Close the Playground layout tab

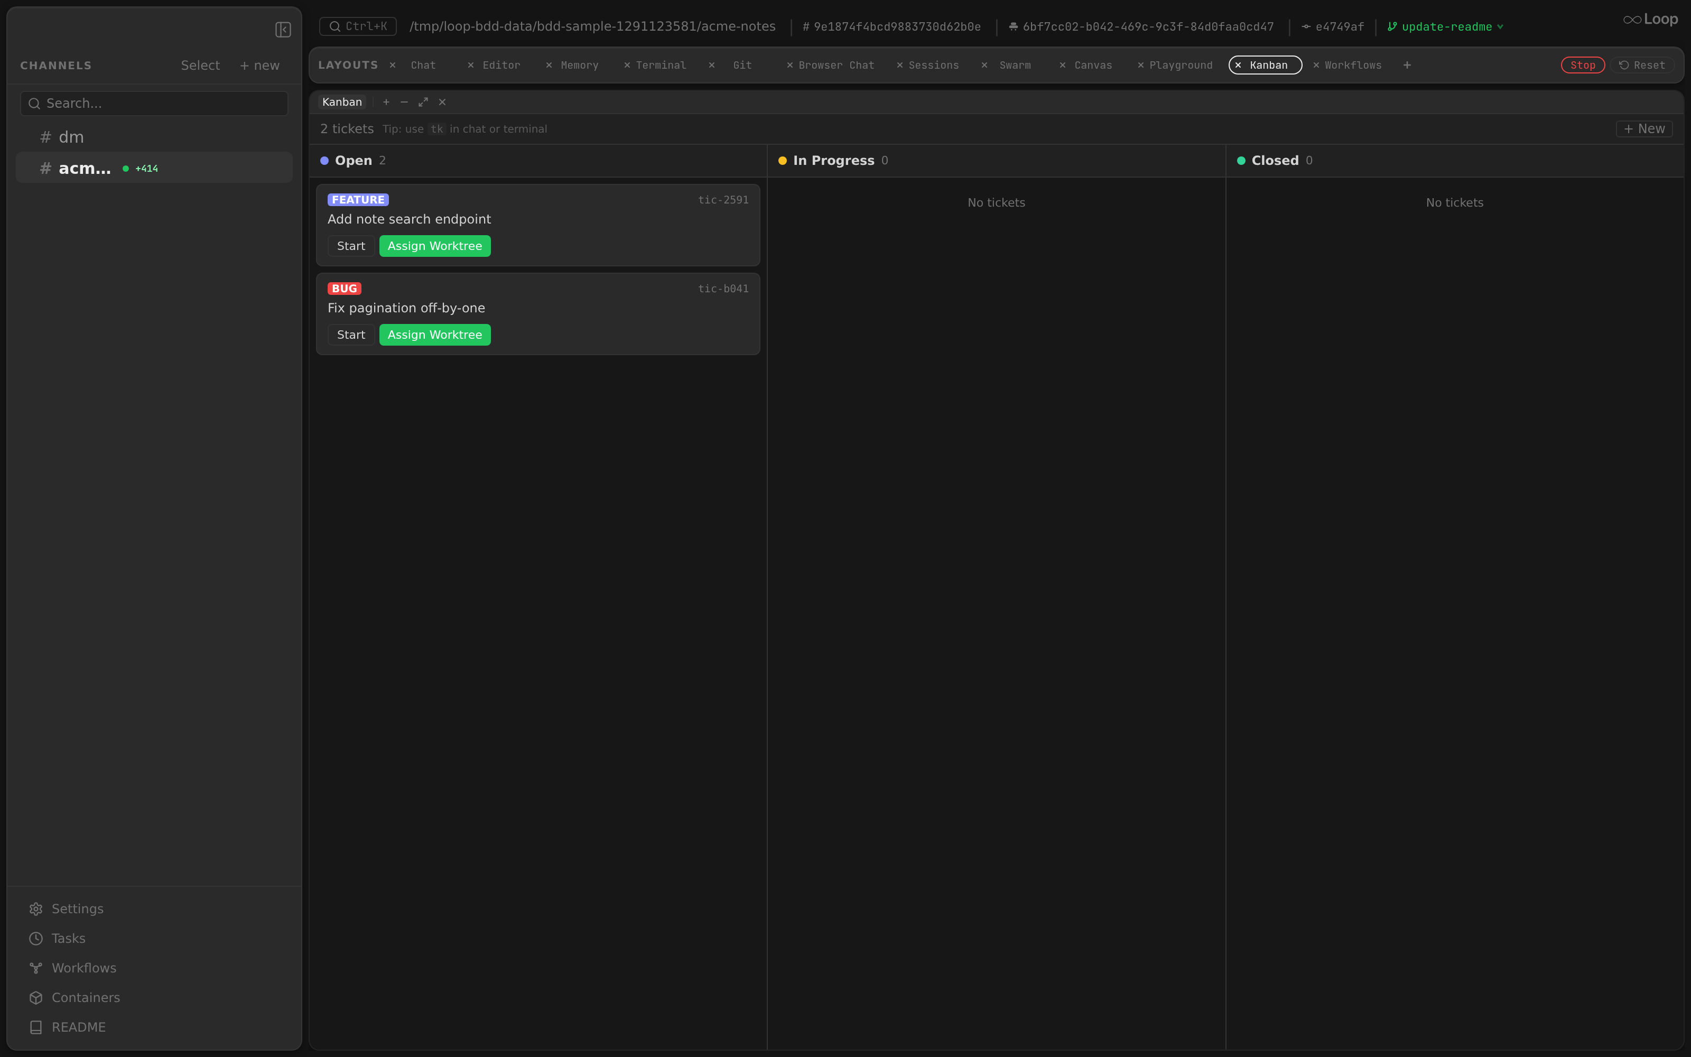[x=1141, y=65]
